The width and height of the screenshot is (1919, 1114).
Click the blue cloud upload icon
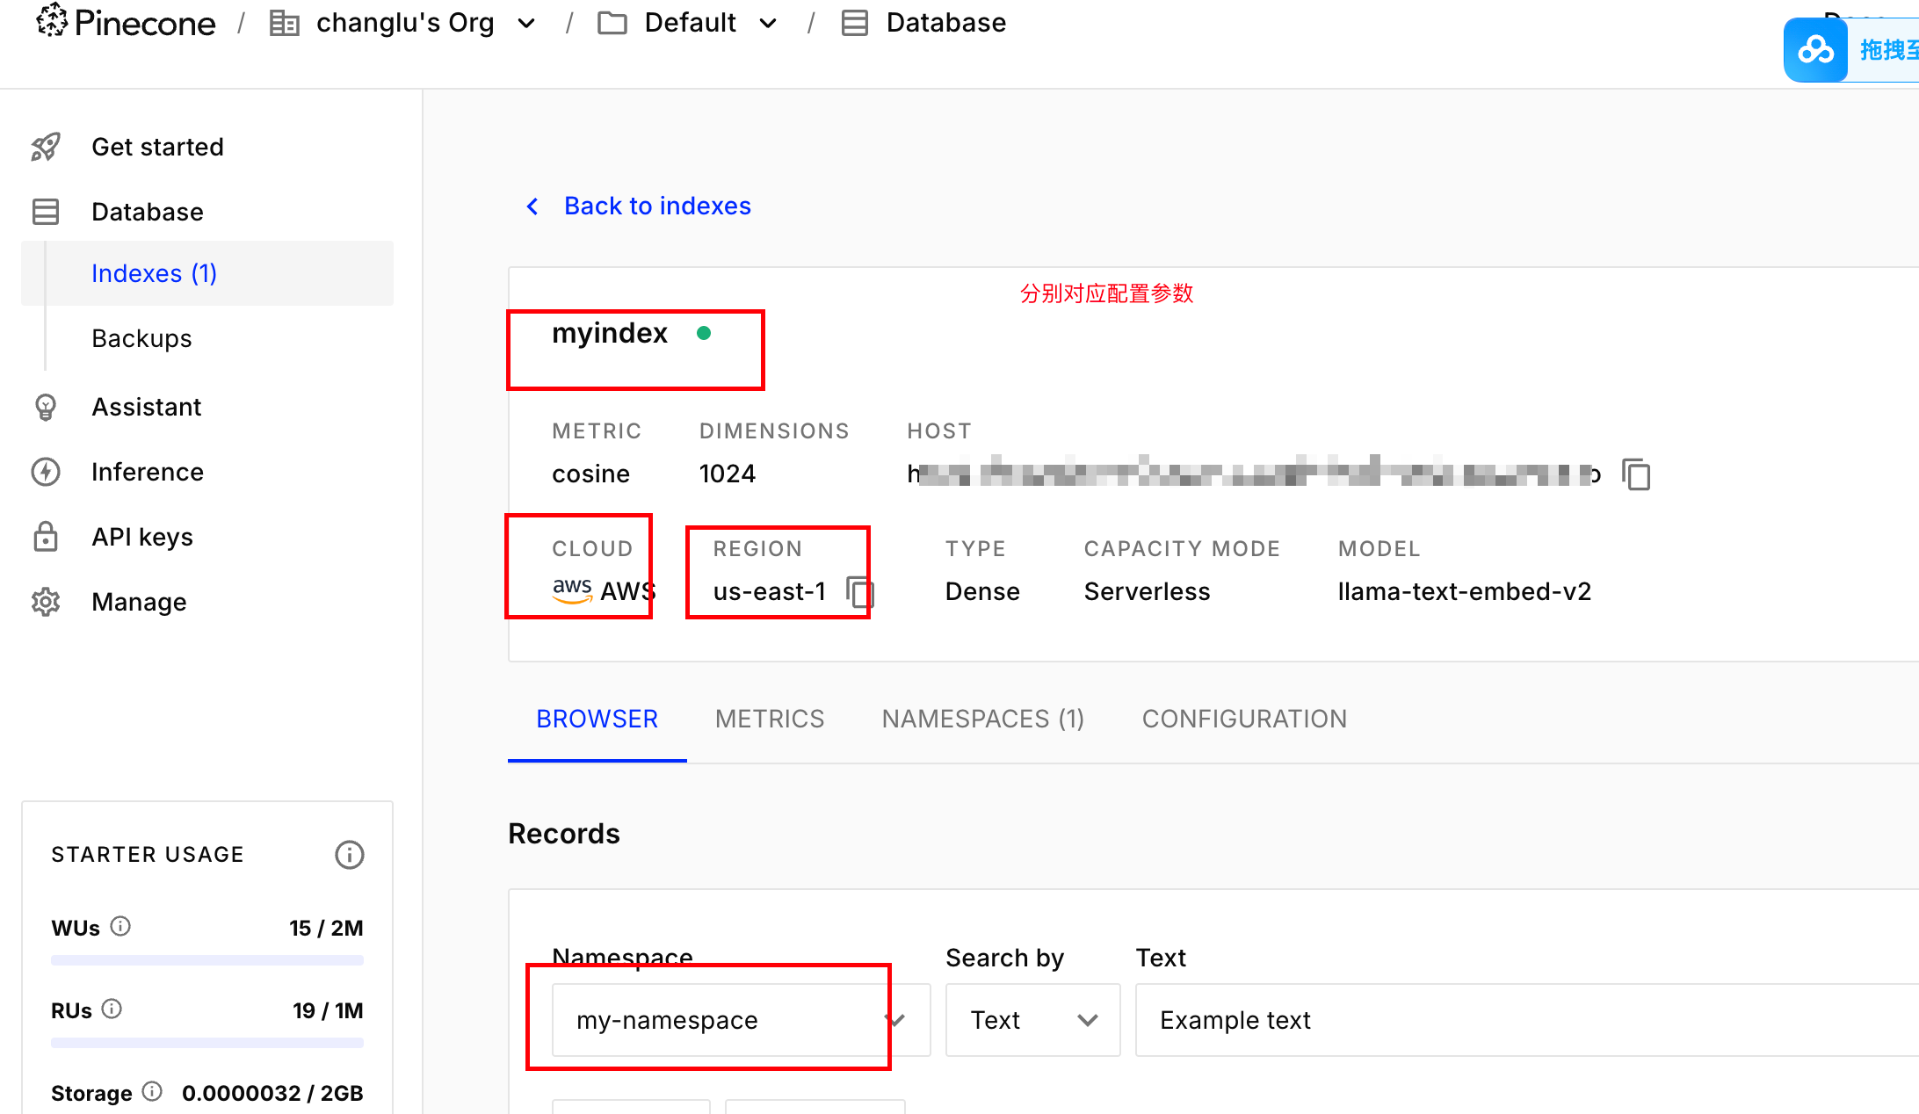1815,50
